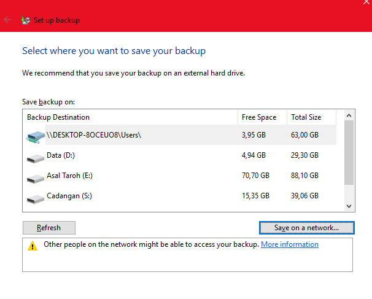Open Save on a network dialog
372x299 pixels.
click(307, 228)
